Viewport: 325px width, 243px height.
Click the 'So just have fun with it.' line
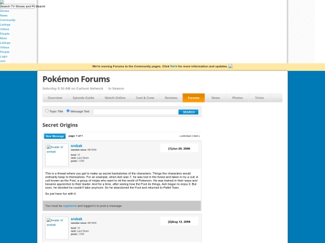61,194
